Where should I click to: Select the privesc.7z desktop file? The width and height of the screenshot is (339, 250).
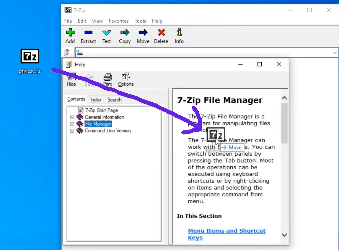coord(30,61)
